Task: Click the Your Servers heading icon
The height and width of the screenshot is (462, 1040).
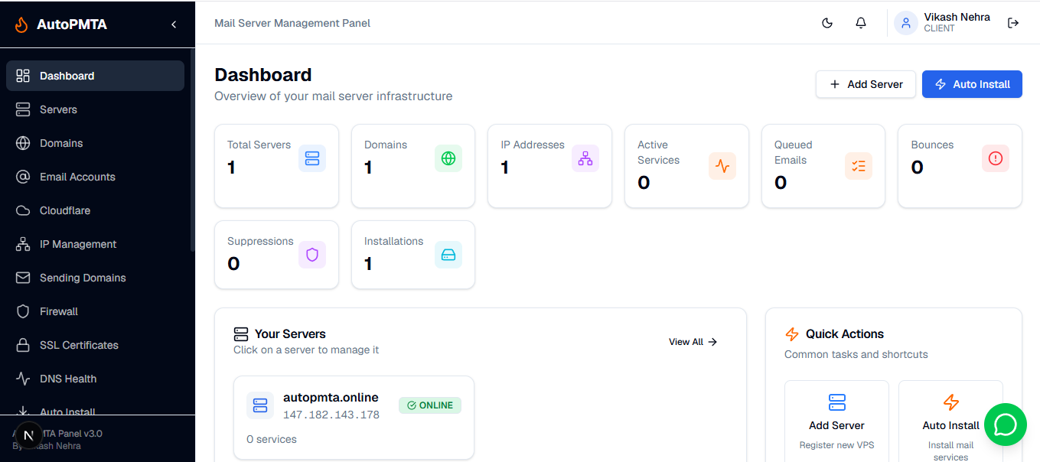Action: [241, 334]
